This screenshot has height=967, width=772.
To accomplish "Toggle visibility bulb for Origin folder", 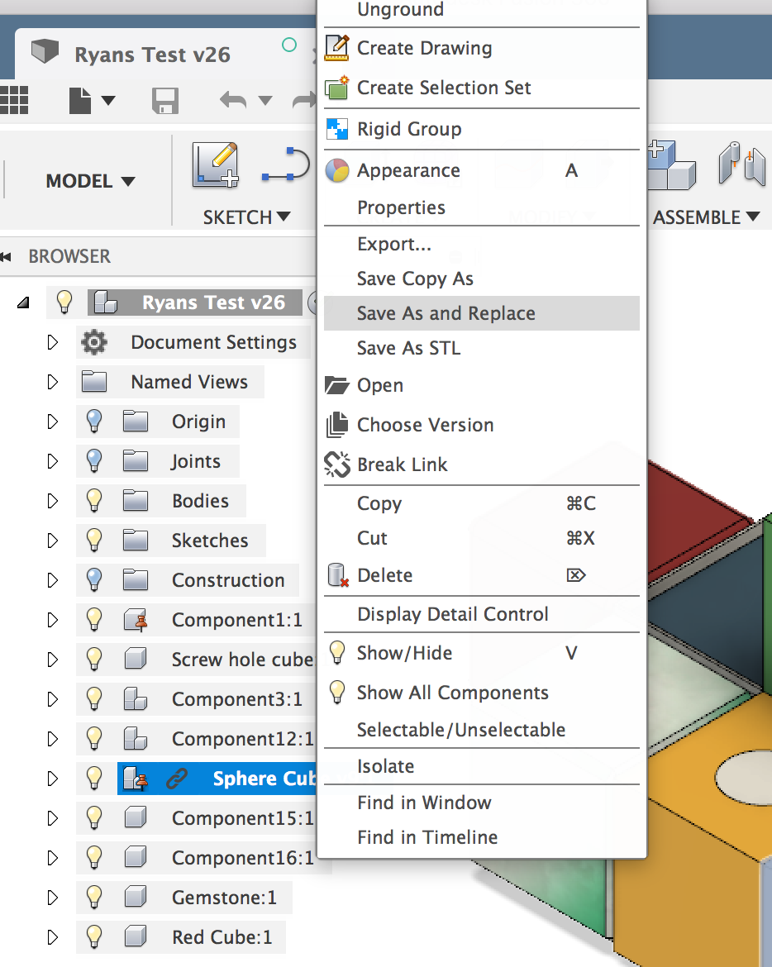I will (x=93, y=422).
